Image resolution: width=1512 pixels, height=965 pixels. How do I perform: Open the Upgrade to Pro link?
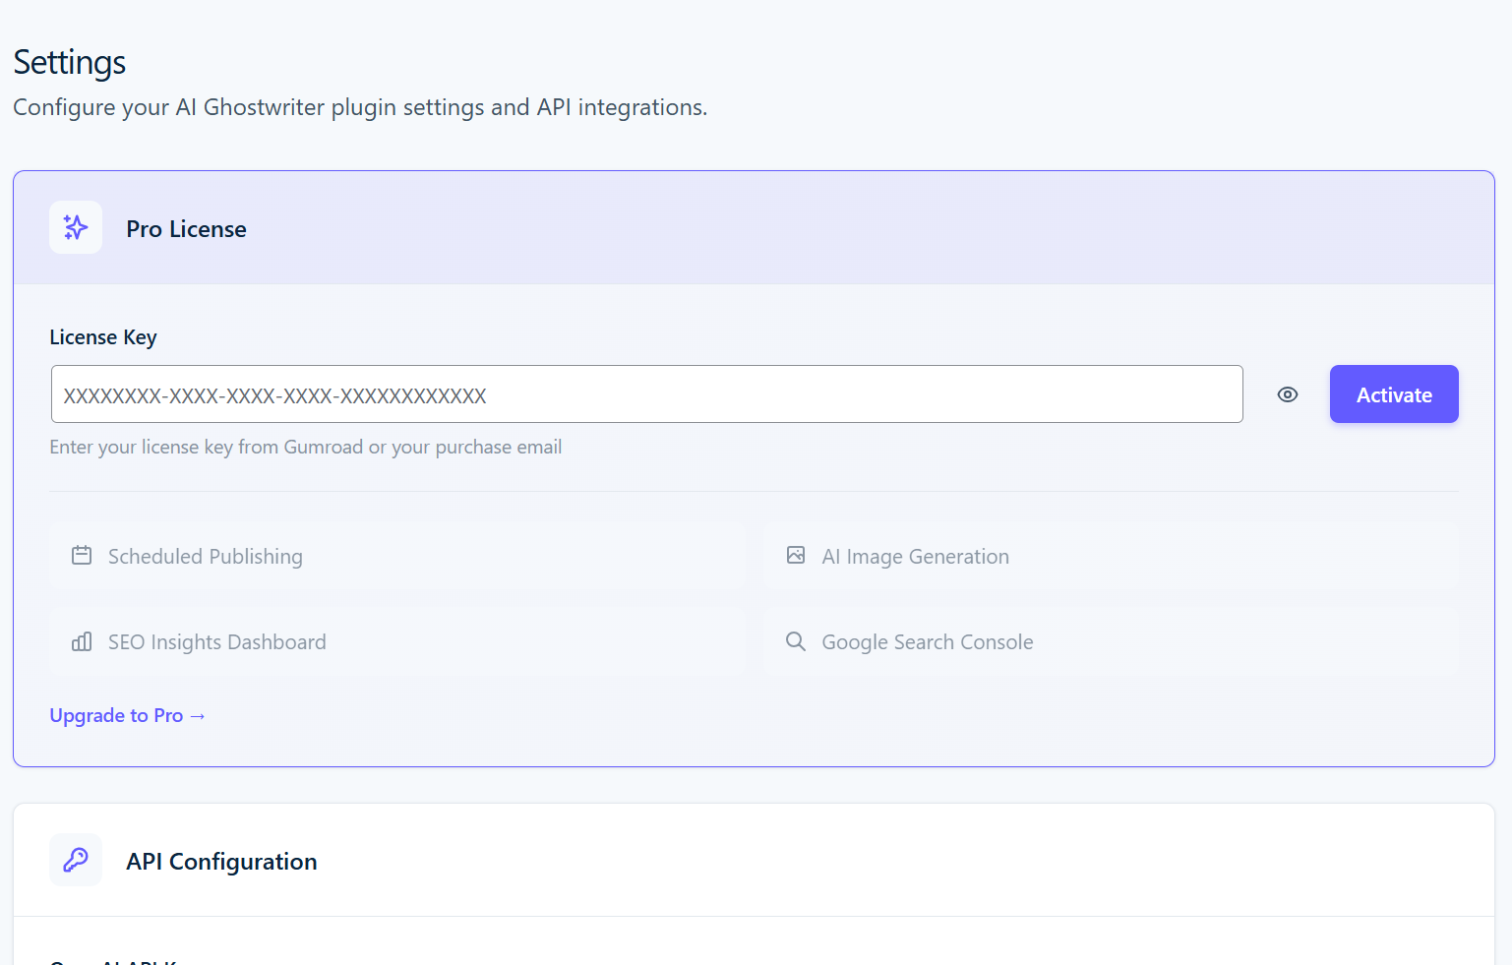pyautogui.click(x=128, y=715)
